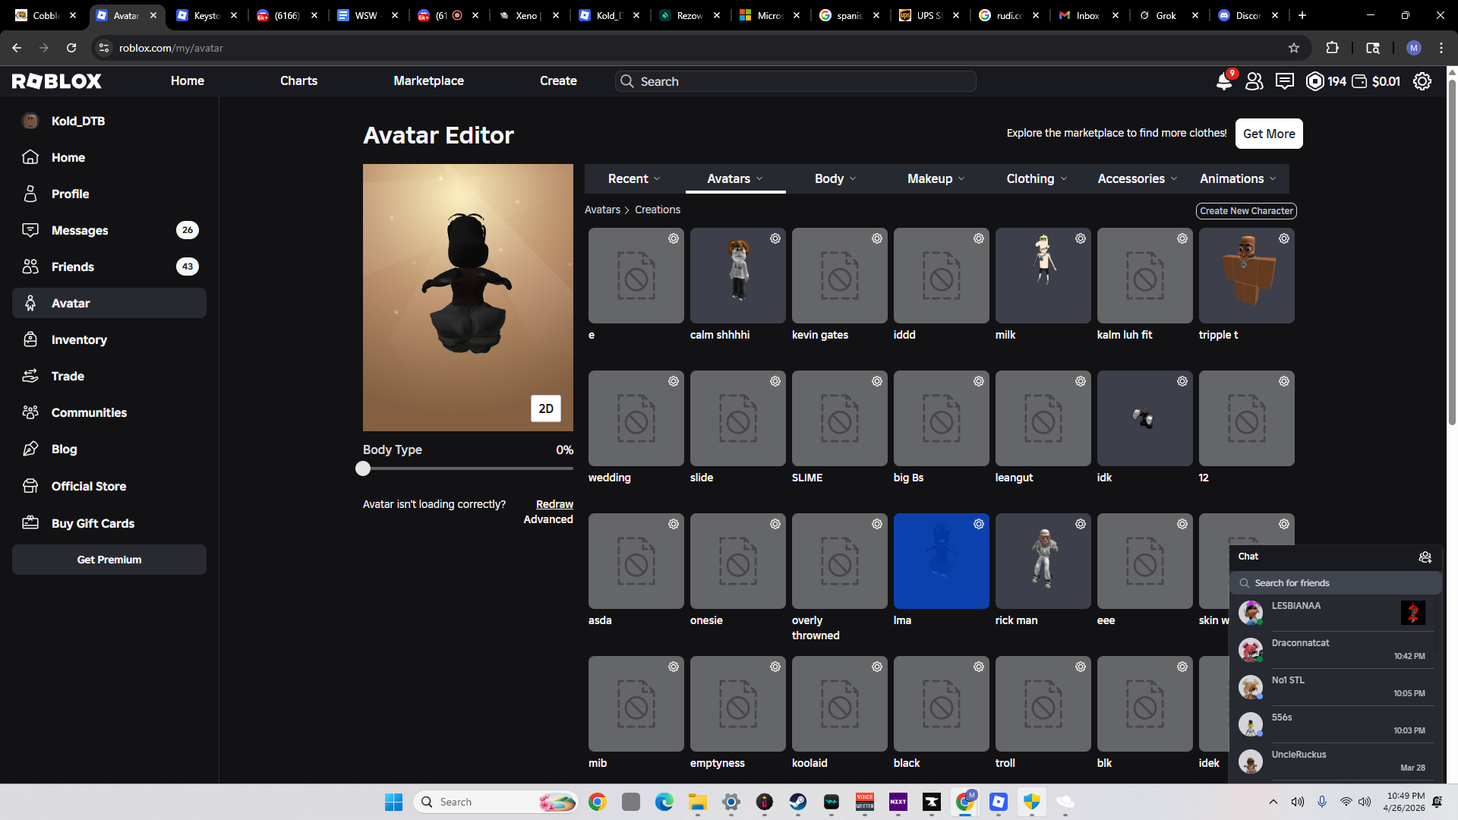Open Messages in the sidebar
The height and width of the screenshot is (820, 1458).
tap(109, 230)
